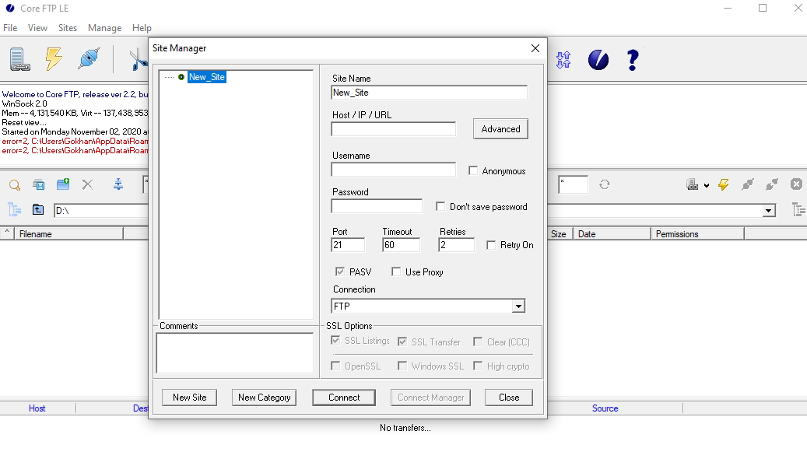Click the scissors cut icon in toolbar
This screenshot has height=466, width=807.
[x=138, y=60]
